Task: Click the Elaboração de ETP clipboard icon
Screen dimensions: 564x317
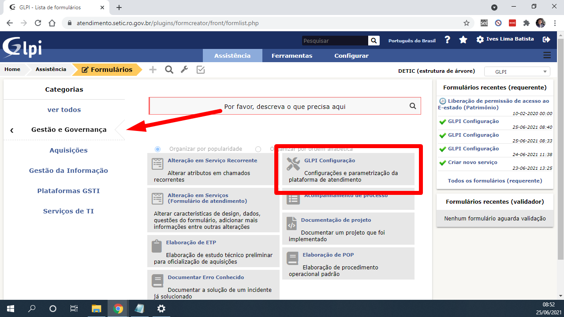Action: pyautogui.click(x=157, y=246)
